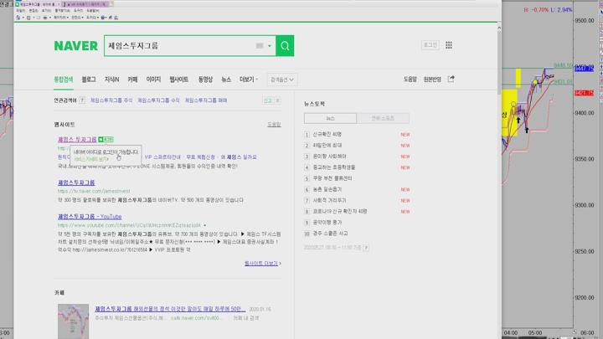Expand the search box autocomplete arrow

point(270,46)
